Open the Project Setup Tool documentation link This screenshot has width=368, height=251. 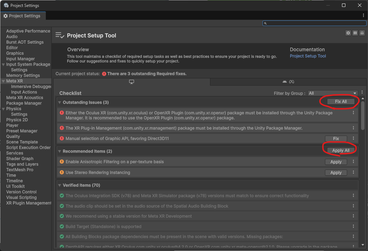(308, 56)
